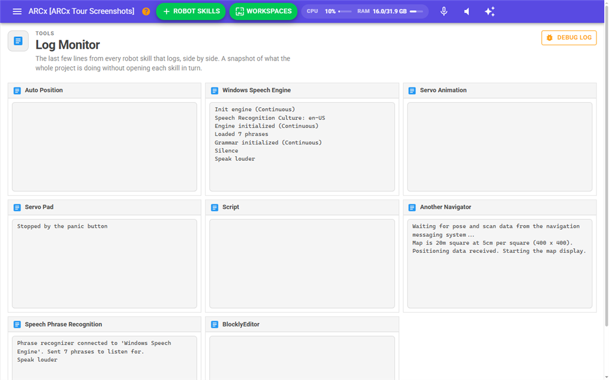Click the "Stopped by the panic button" log line
The height and width of the screenshot is (380, 609).
pos(62,226)
